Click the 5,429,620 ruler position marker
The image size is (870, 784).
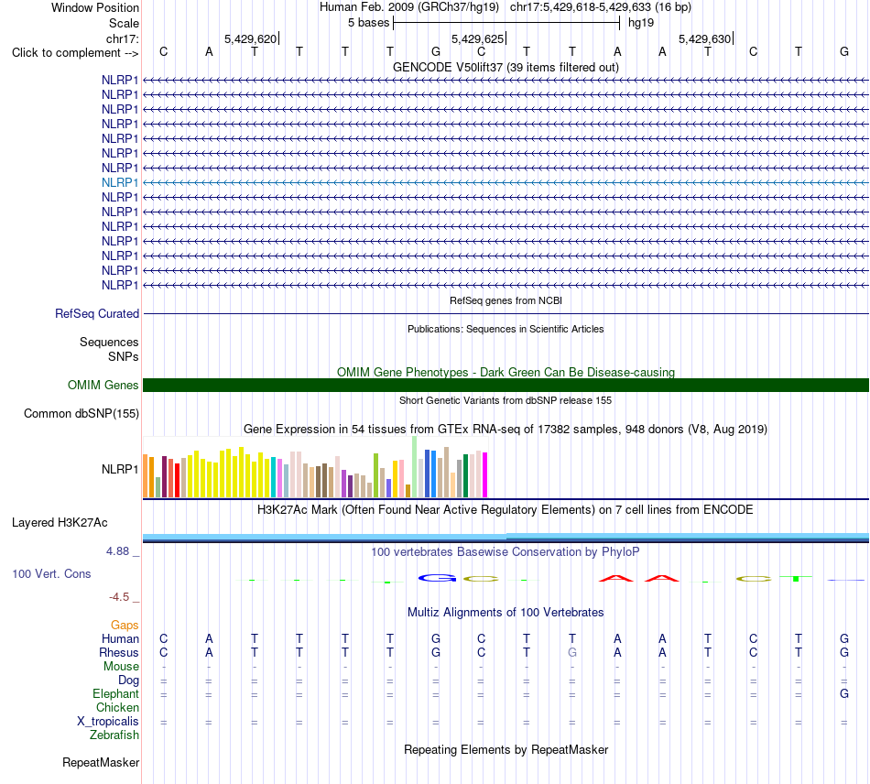(251, 38)
